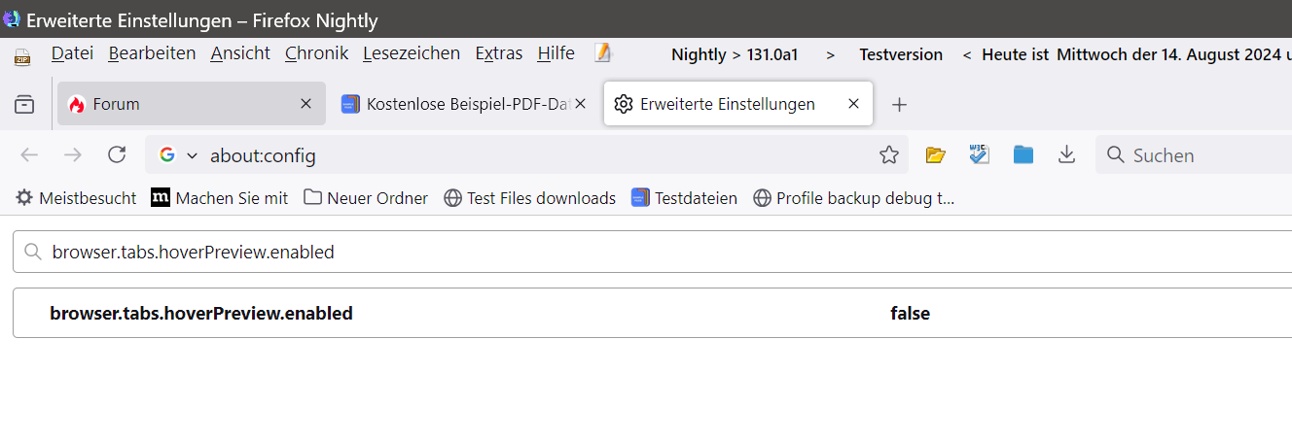Image resolution: width=1292 pixels, height=441 pixels.
Task: Click the blue folder toolbar icon
Action: pos(1023,155)
